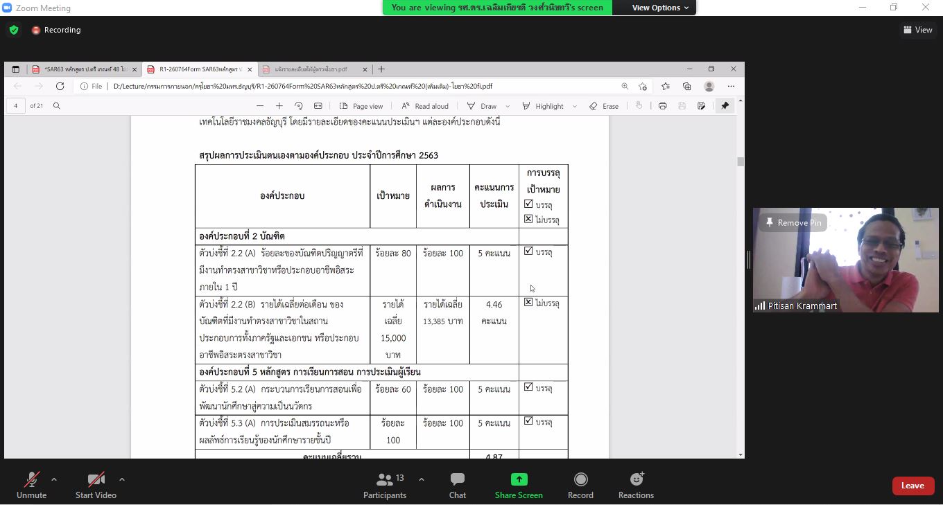Open the Draw tool options dropdown arrow
This screenshot has width=943, height=505.
coord(508,106)
